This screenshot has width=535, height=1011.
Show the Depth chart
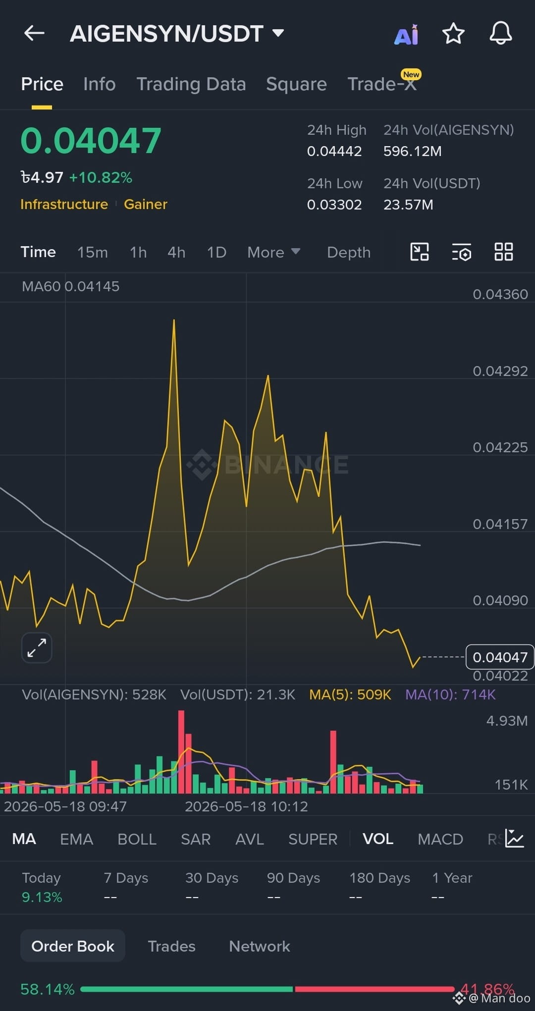coord(349,252)
